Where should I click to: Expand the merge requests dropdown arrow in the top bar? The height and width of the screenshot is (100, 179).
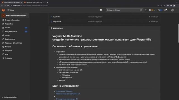155,10
